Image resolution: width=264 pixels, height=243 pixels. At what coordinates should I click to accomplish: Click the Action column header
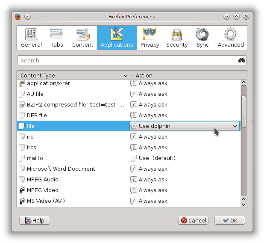coord(190,75)
